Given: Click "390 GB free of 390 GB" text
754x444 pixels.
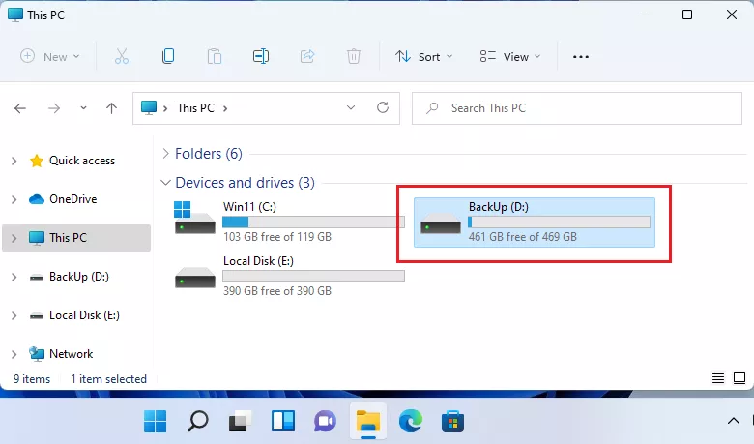Looking at the screenshot, I should pos(277,290).
